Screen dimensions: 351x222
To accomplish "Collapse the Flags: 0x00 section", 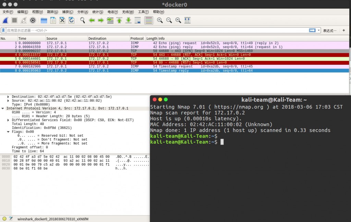I will pyautogui.click(x=8, y=132).
